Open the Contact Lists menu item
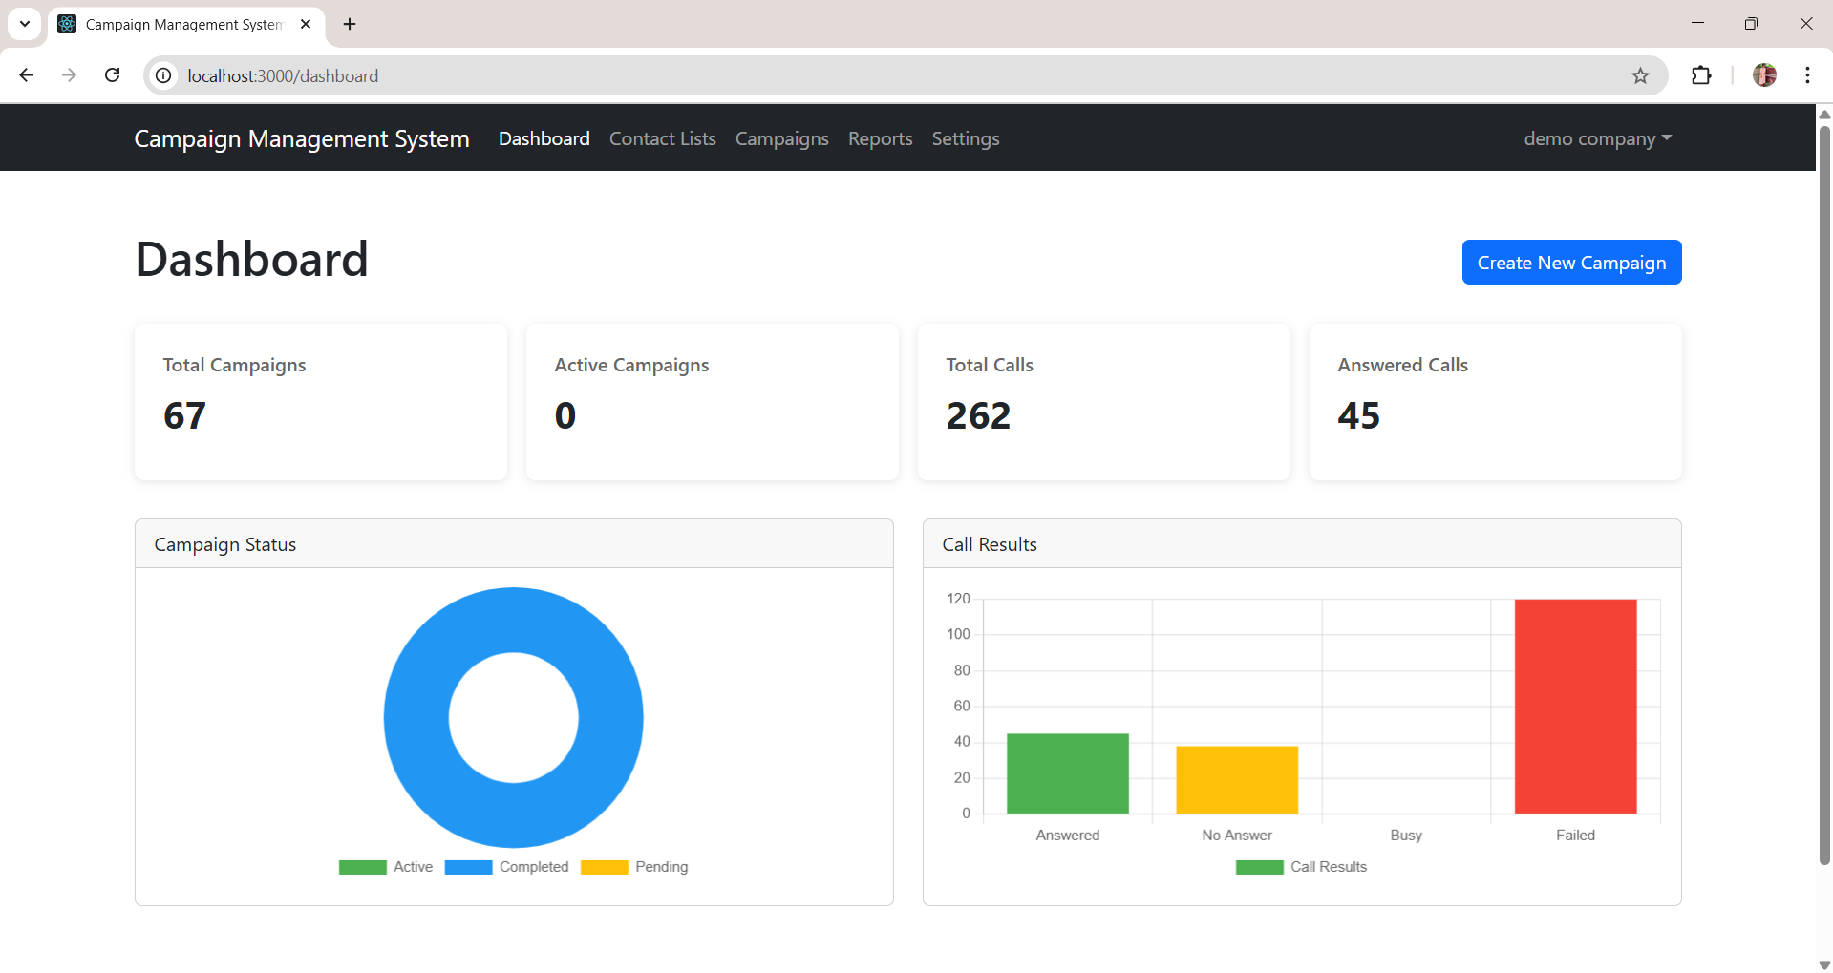The width and height of the screenshot is (1833, 973). pyautogui.click(x=662, y=138)
